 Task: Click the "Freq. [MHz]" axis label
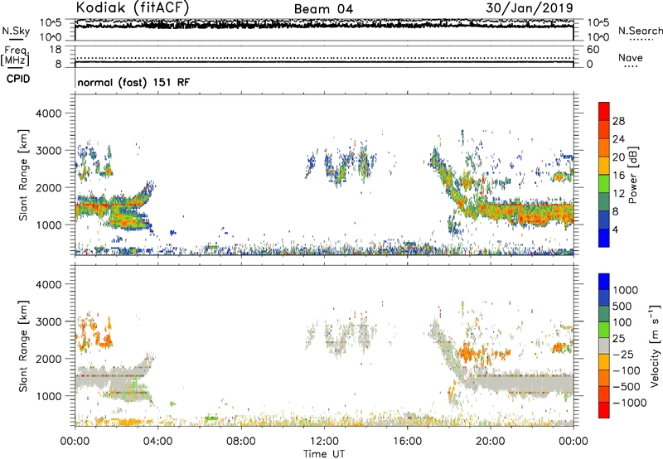(x=16, y=56)
